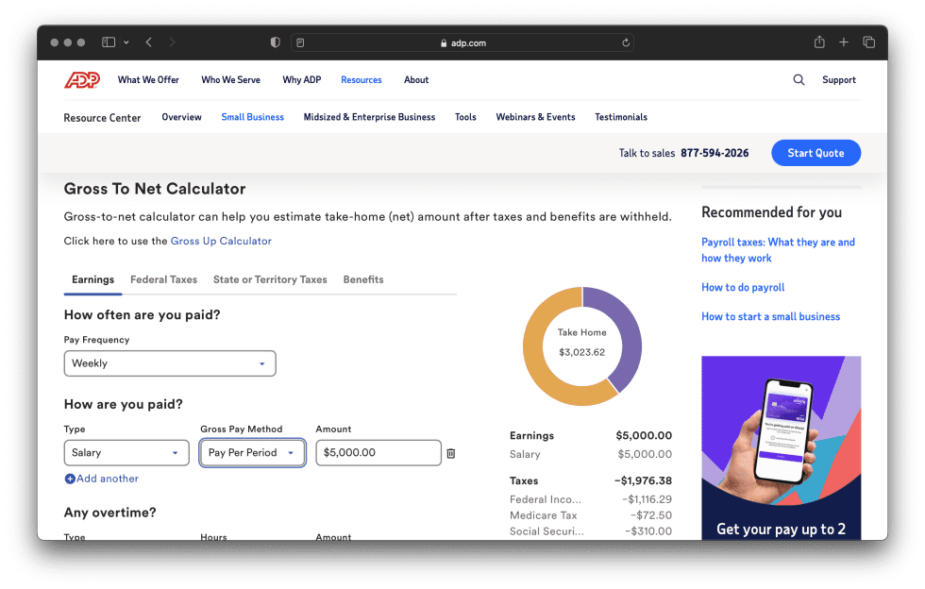Expand the sidebar menu chevron in toolbar
This screenshot has height=589, width=925.
tap(126, 42)
